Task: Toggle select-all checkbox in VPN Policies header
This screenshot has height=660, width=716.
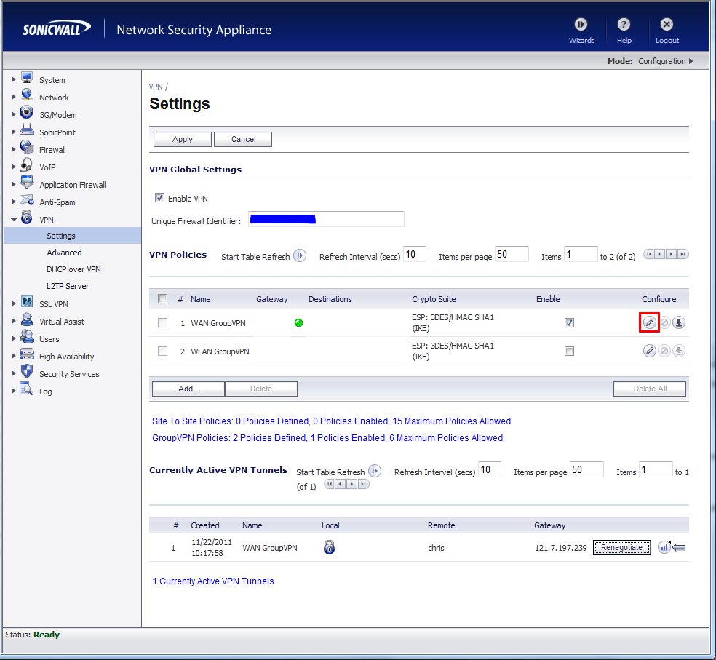Action: [162, 299]
